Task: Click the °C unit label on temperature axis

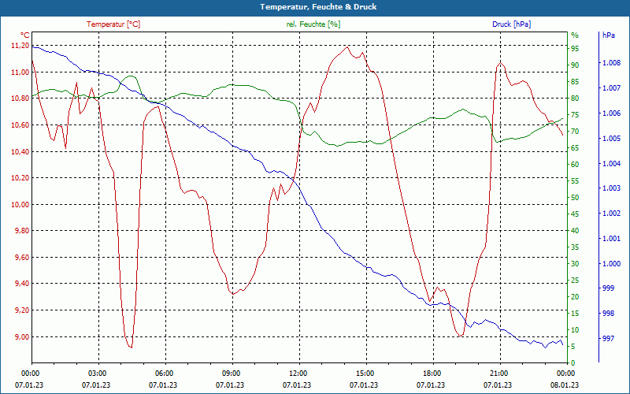Action: coord(25,35)
